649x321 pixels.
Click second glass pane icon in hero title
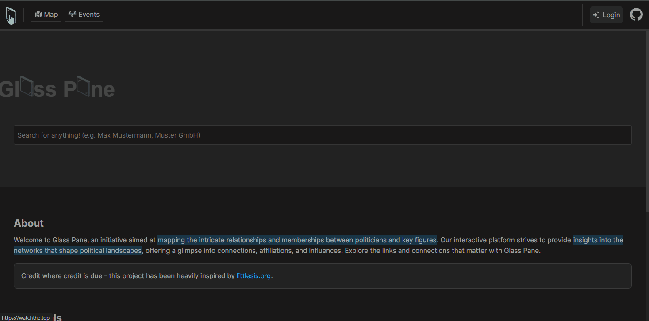pyautogui.click(x=83, y=86)
